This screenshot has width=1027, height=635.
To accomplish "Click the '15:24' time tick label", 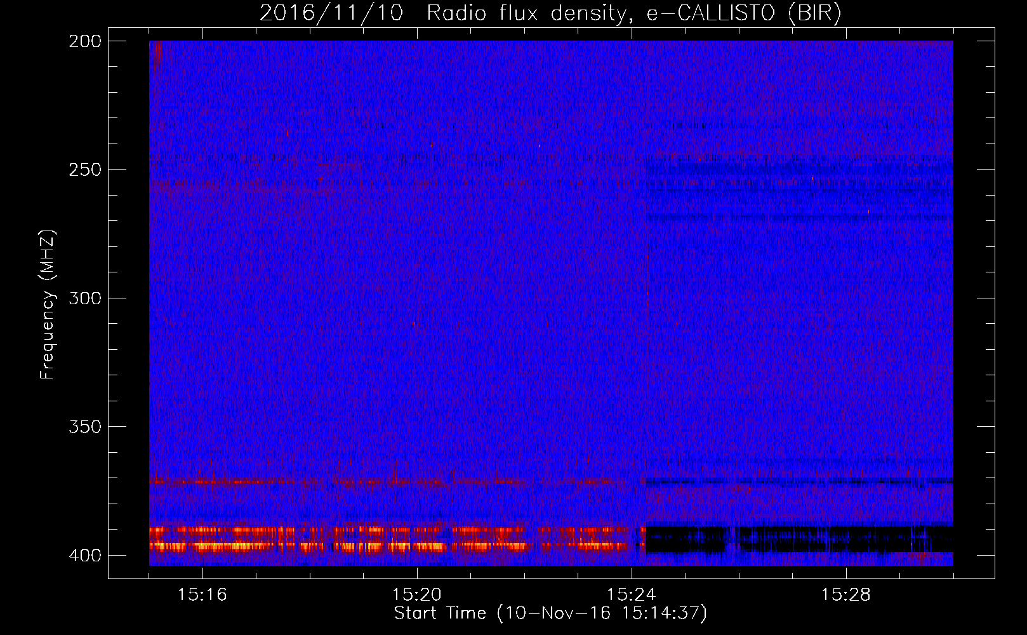I will [x=632, y=595].
